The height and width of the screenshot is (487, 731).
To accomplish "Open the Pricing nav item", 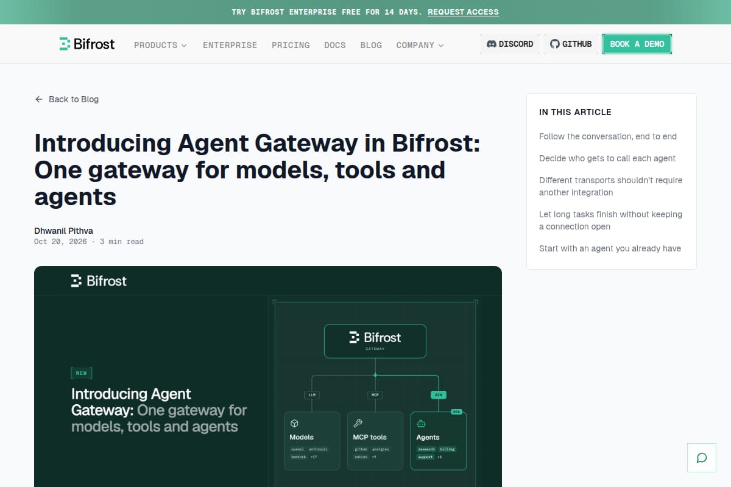I will point(291,45).
